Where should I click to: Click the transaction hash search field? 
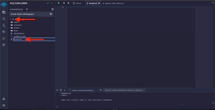tap(124, 90)
